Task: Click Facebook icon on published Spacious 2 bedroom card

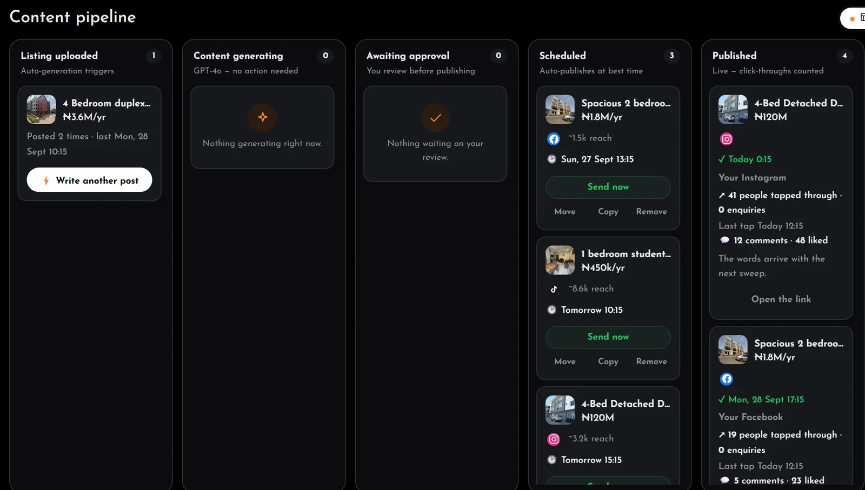Action: click(727, 379)
